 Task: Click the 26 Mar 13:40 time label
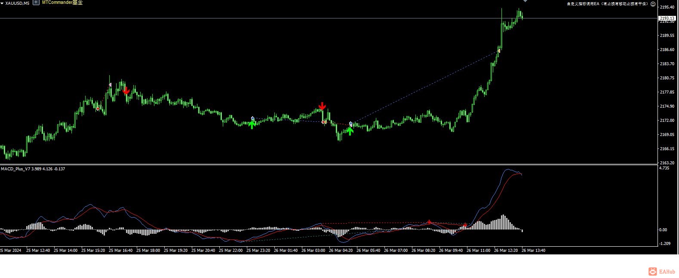pyautogui.click(x=533, y=251)
